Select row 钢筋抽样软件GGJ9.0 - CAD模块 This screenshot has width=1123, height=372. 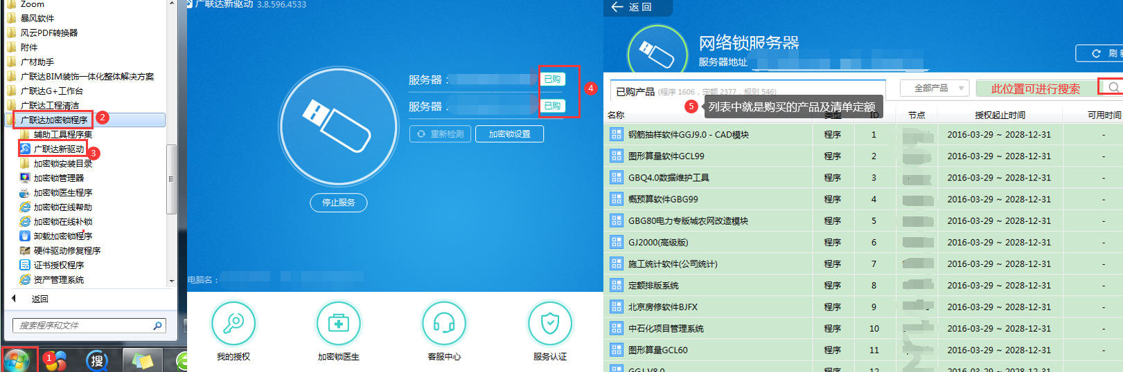(x=863, y=134)
